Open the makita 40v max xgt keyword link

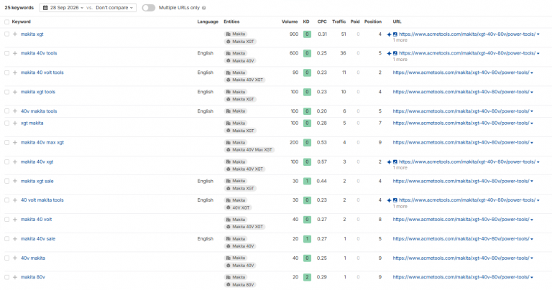[x=42, y=142]
